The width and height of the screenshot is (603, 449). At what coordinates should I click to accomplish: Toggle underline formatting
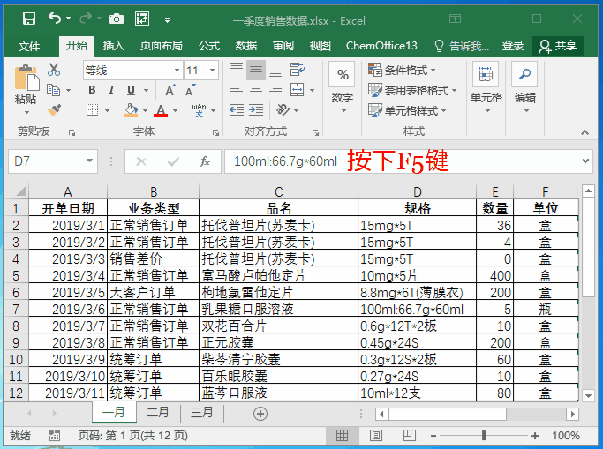click(132, 90)
